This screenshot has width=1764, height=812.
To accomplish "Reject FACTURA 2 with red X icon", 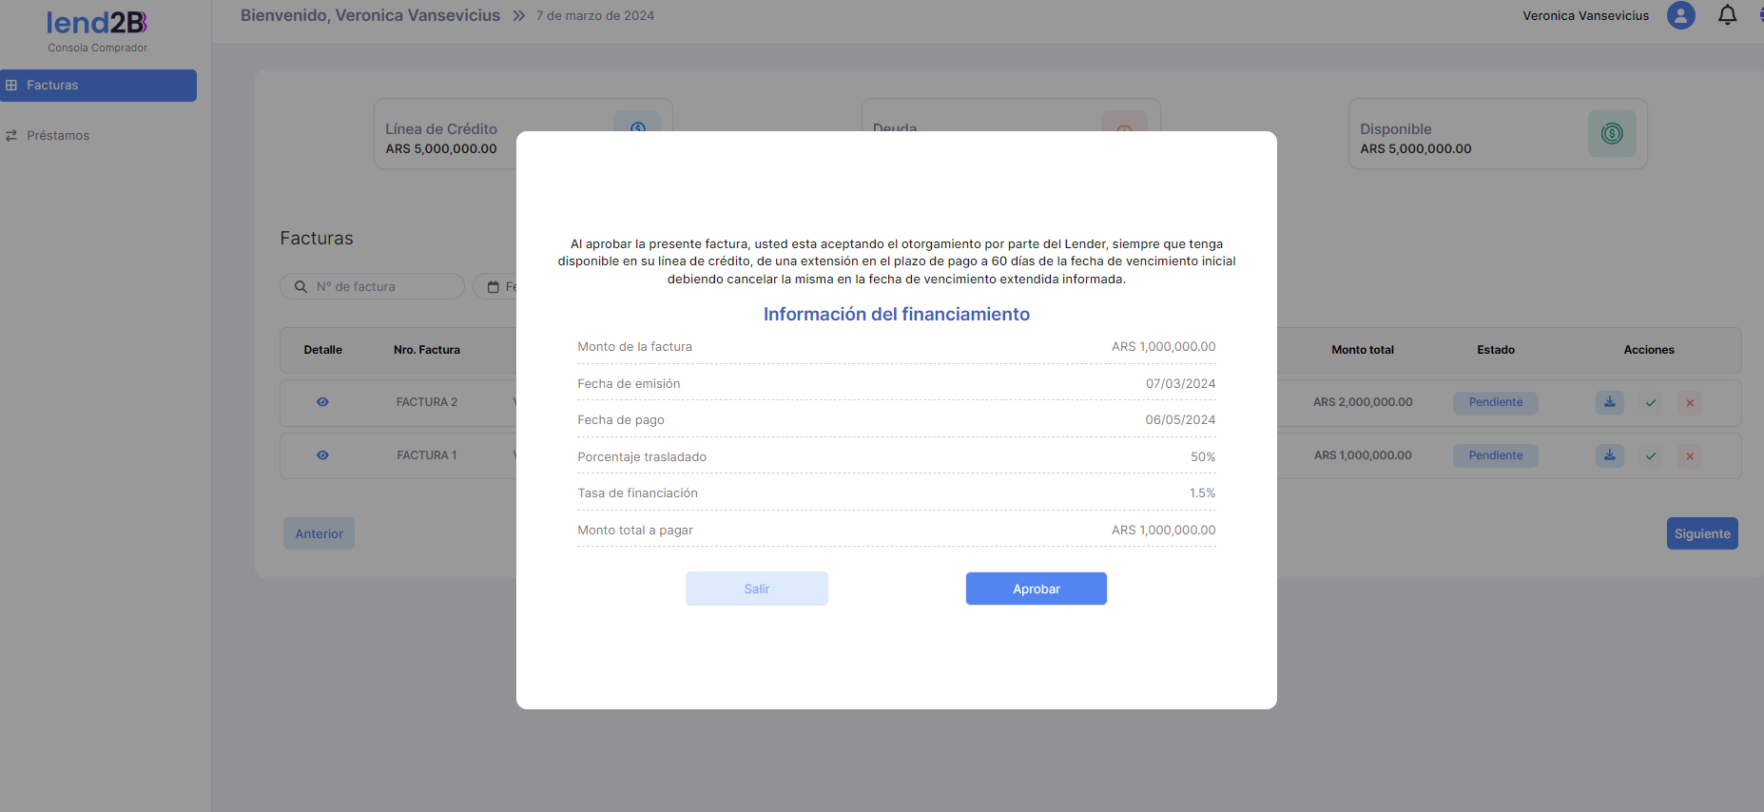I will click(x=1690, y=403).
